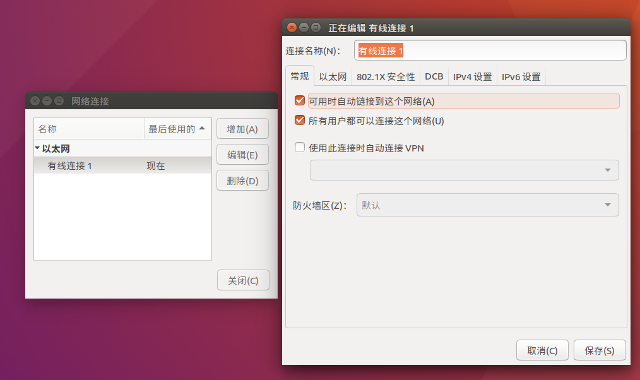
Task: Open the IPv6 设置 tab
Action: [521, 77]
